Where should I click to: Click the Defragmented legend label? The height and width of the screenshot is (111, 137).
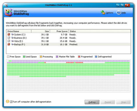pos(105,57)
